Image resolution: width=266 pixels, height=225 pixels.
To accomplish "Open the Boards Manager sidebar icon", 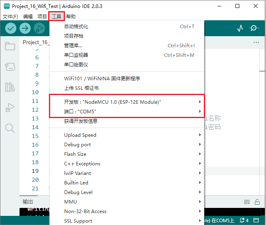I will pyautogui.click(x=10, y=67).
